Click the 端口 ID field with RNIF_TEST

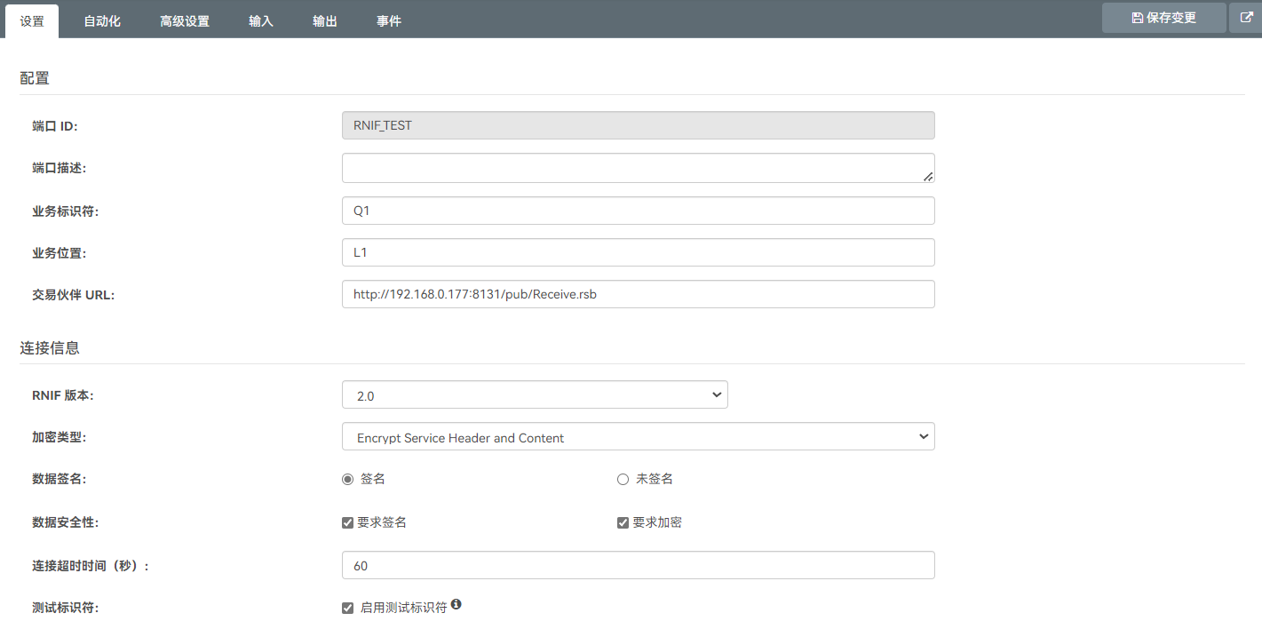click(x=638, y=125)
